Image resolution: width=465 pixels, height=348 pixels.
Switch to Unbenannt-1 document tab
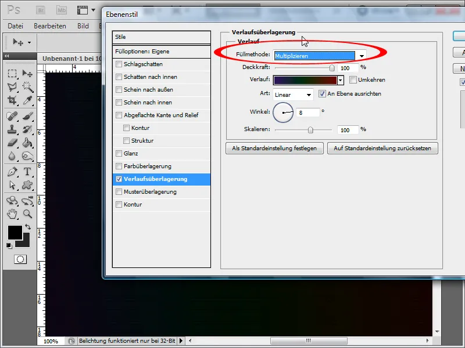pos(71,59)
